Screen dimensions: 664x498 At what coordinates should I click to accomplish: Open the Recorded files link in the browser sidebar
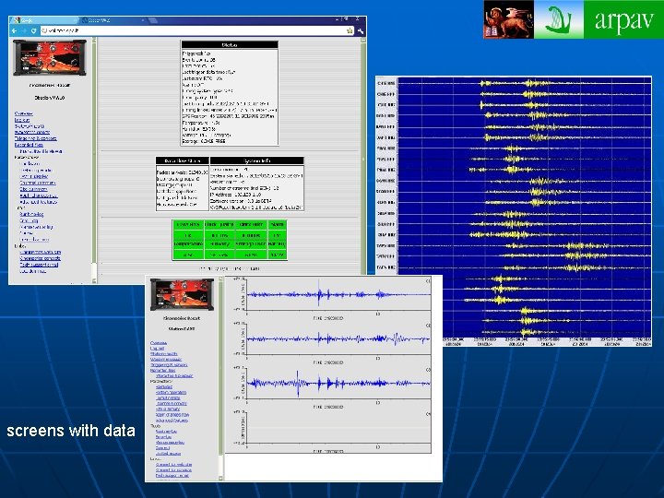click(29, 145)
